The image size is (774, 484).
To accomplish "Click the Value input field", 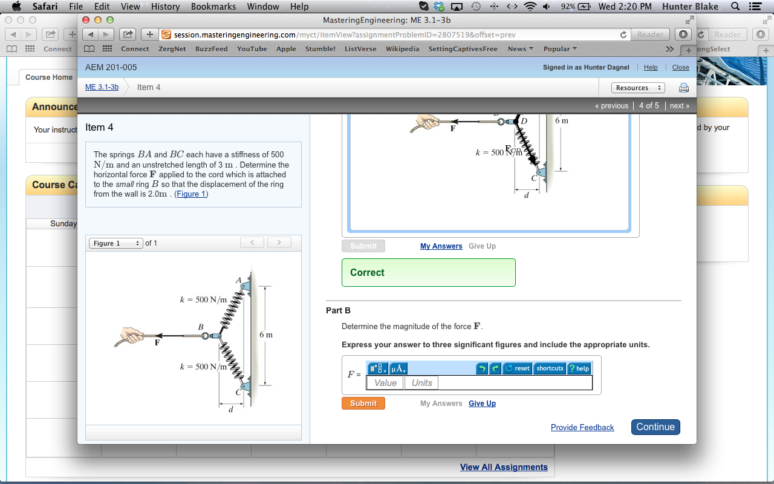I will [385, 383].
